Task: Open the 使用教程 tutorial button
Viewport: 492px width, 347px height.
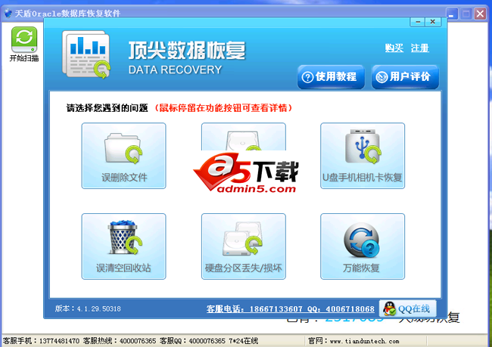Action: click(x=331, y=77)
